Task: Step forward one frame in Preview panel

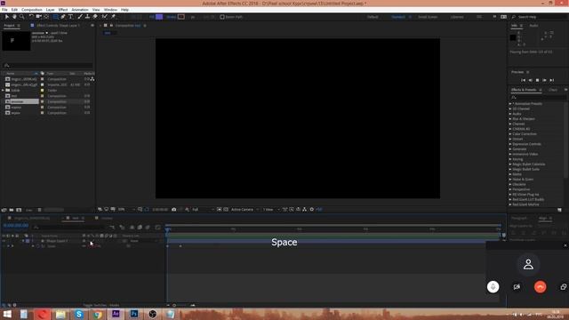Action: [544, 80]
